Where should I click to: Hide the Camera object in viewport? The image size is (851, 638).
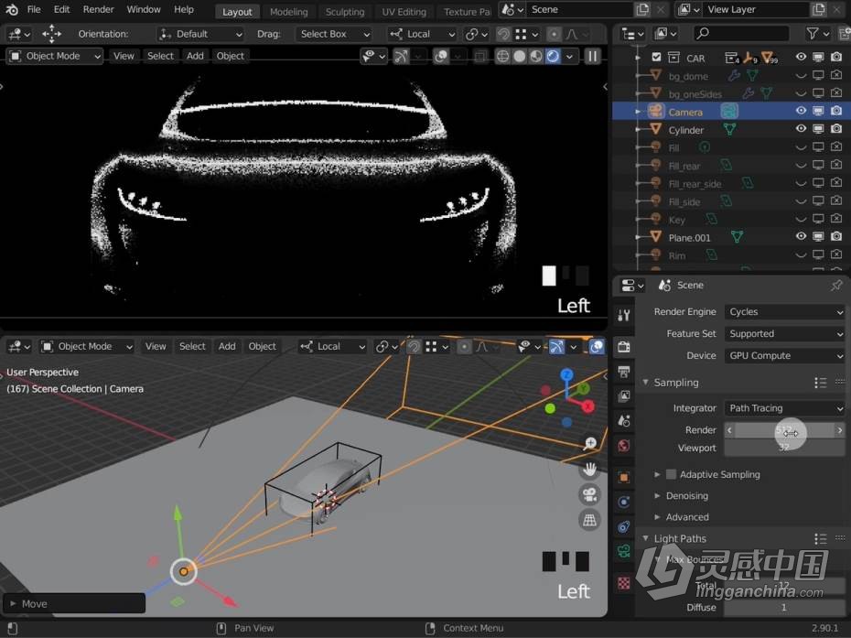801,111
